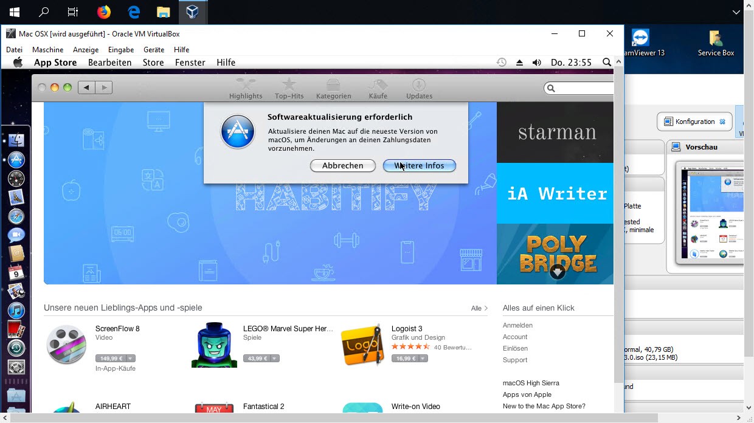Open the Poly Bridge banner tile
Screen dimensions: 754x423
coord(555,254)
